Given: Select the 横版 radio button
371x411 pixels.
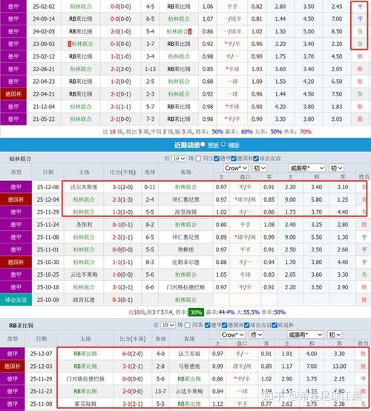Looking at the screenshot, I should (223, 144).
